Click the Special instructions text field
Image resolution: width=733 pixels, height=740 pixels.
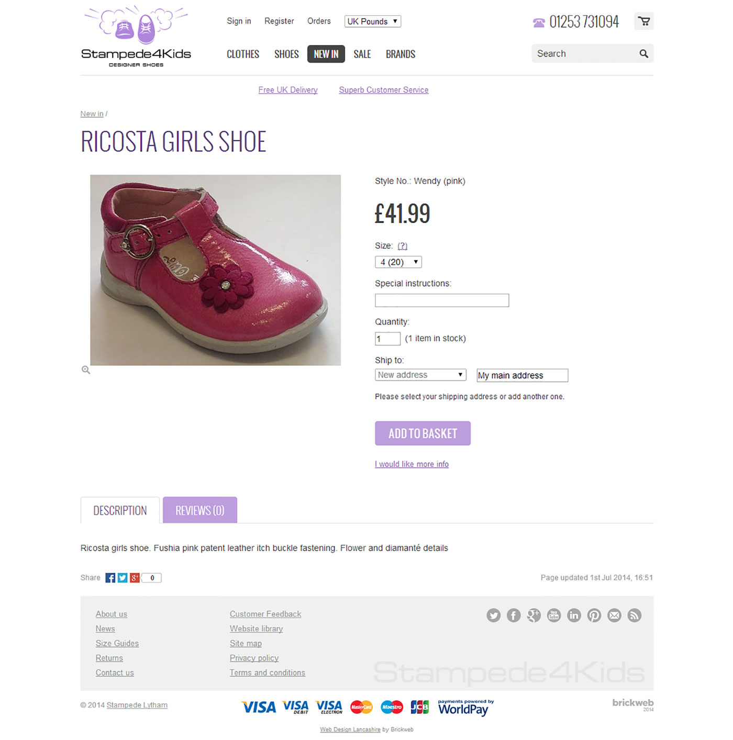click(442, 300)
